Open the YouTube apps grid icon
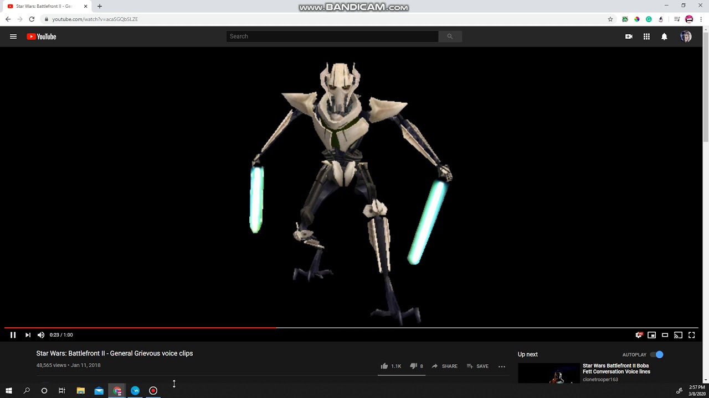Viewport: 709px width, 398px height. [646, 36]
